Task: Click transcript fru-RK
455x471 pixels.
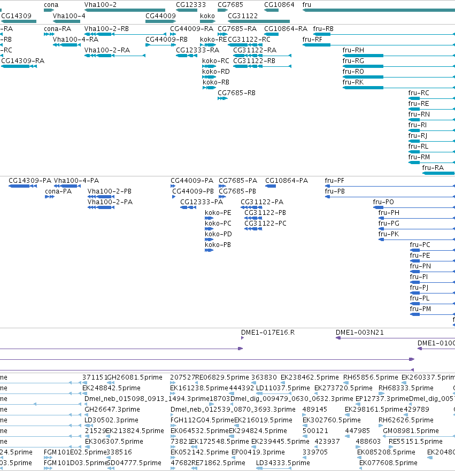Action: pos(398,88)
